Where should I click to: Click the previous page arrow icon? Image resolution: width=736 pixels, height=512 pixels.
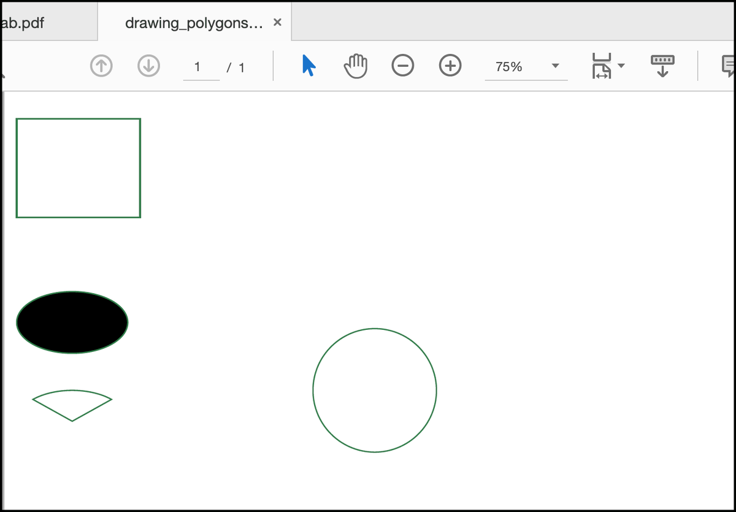tap(101, 66)
